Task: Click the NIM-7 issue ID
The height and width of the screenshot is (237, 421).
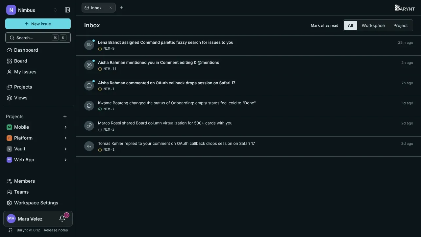Action: coord(109,109)
